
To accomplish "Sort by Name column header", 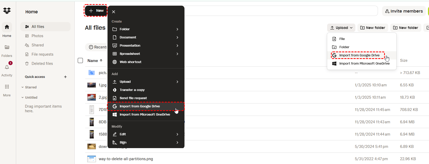I will click(x=95, y=61).
